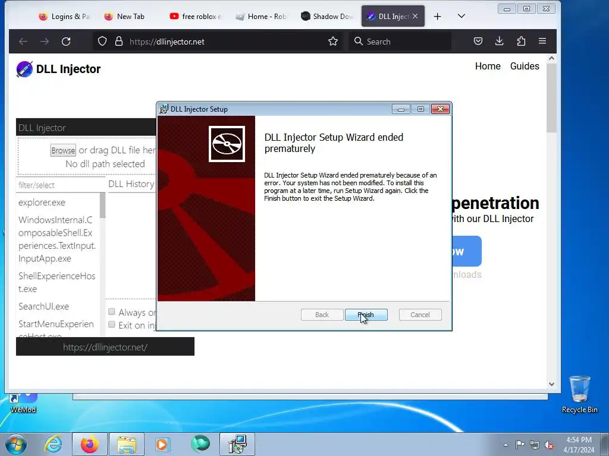Open a new browser tab
Viewport: 609px width, 456px height.
pyautogui.click(x=437, y=16)
